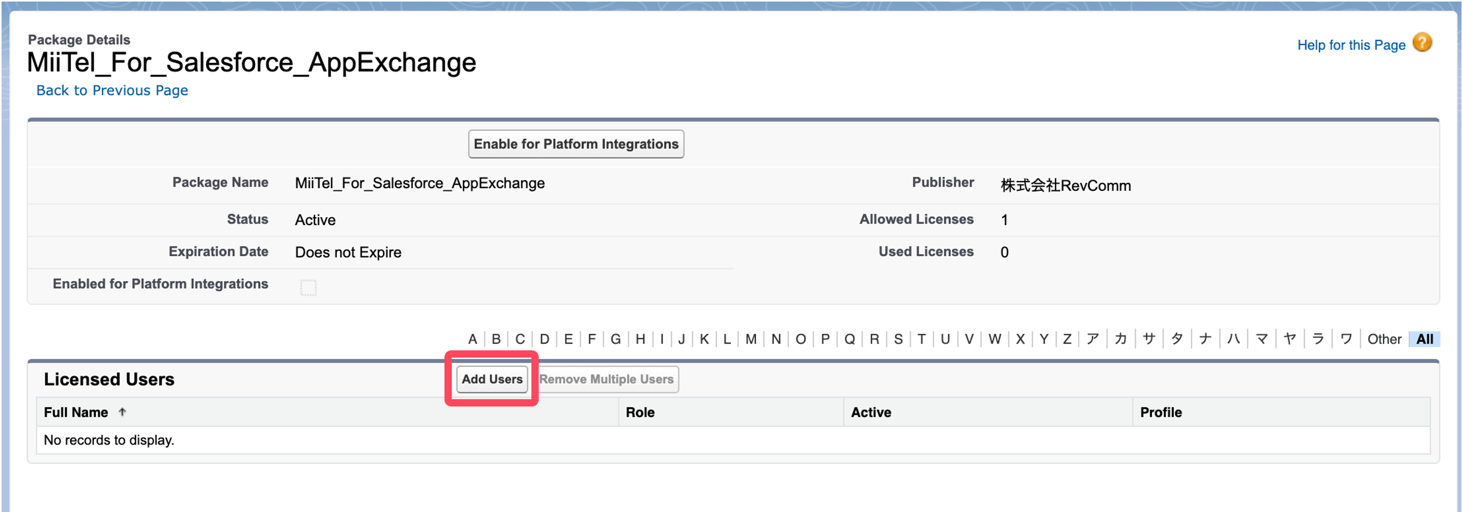
Task: Filter users by letter V
Action: click(x=969, y=339)
